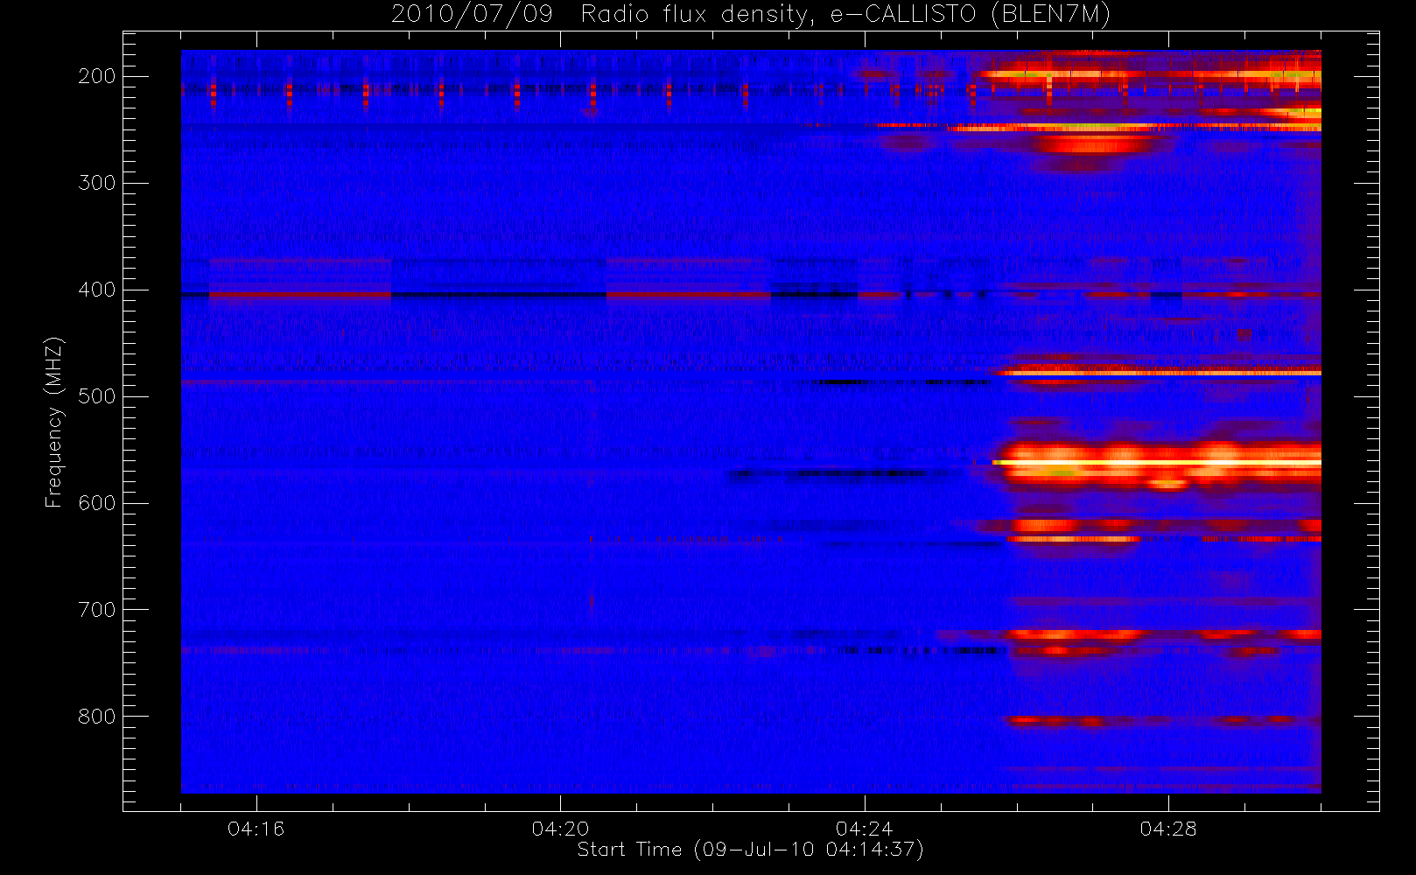Select the 500 frequency axis label
The height and width of the screenshot is (875, 1416).
97,396
